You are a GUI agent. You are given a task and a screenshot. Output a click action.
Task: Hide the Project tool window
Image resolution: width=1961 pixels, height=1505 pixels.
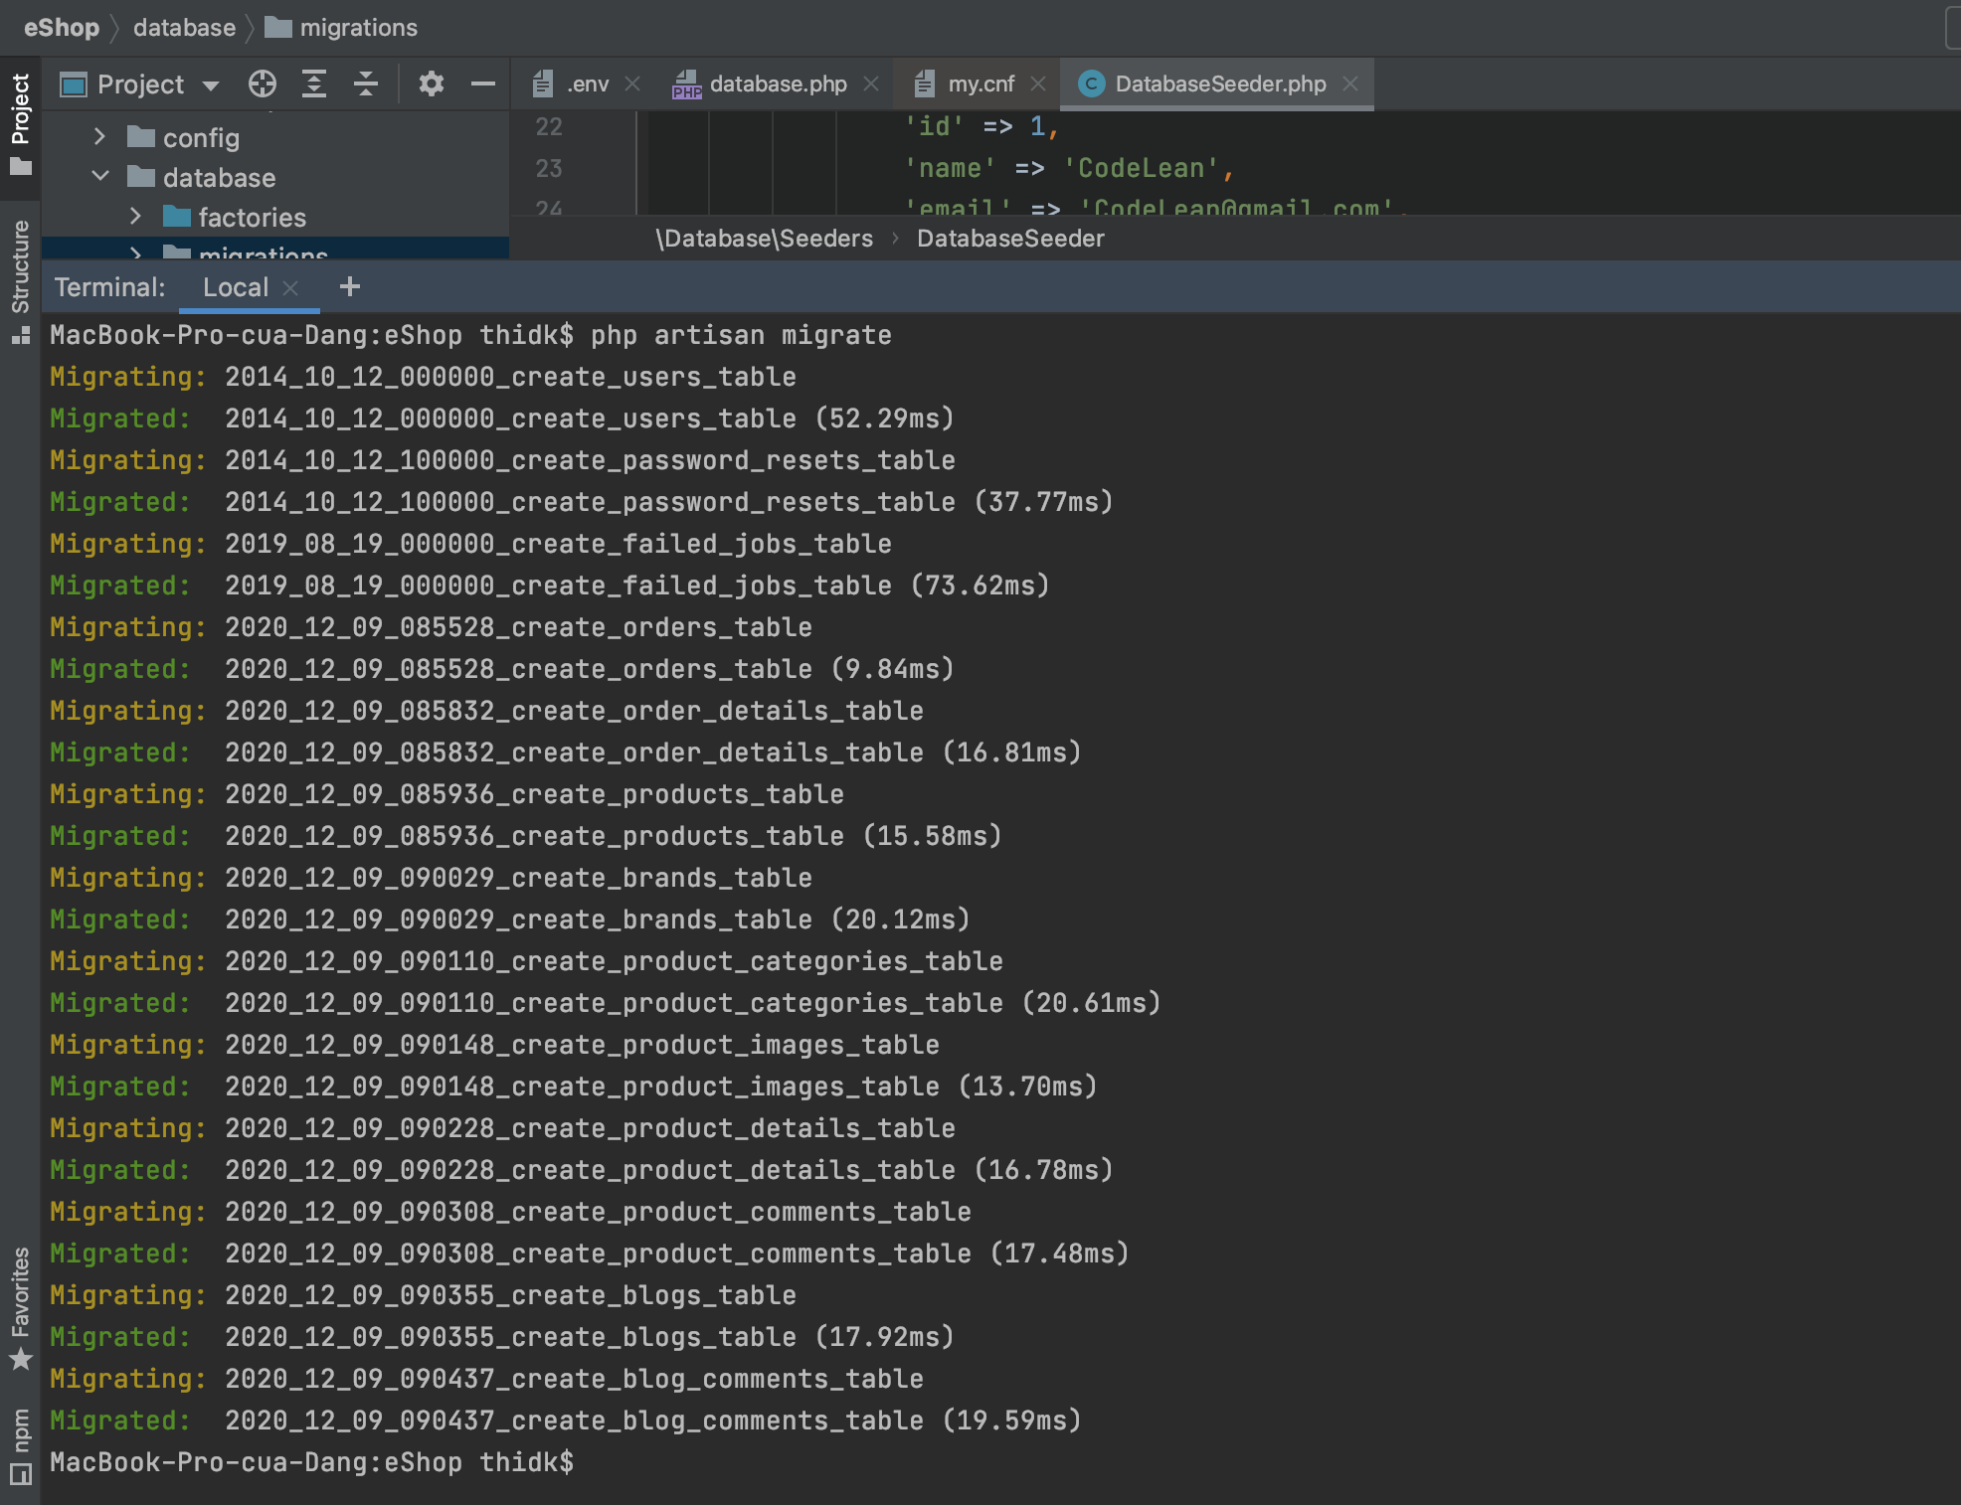coord(483,84)
